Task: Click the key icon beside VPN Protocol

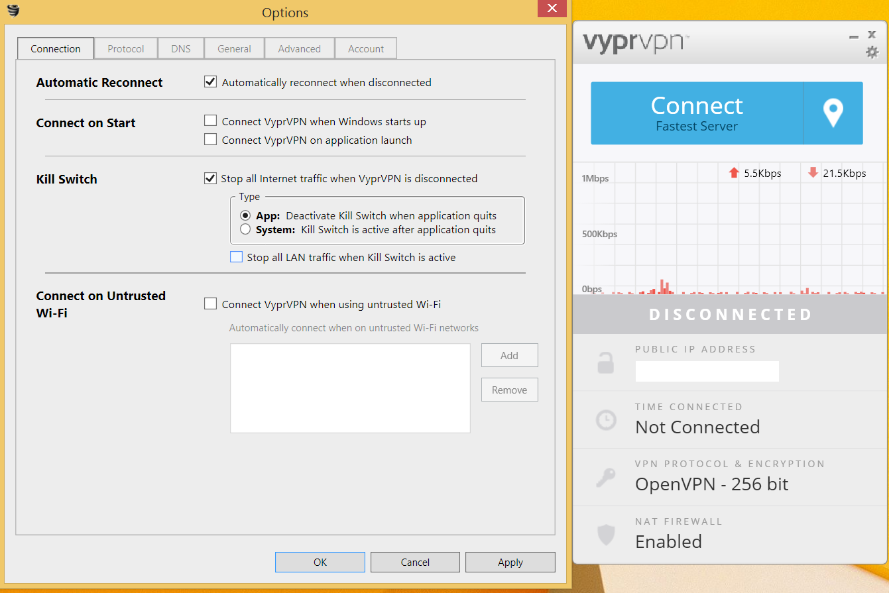Action: coord(605,478)
